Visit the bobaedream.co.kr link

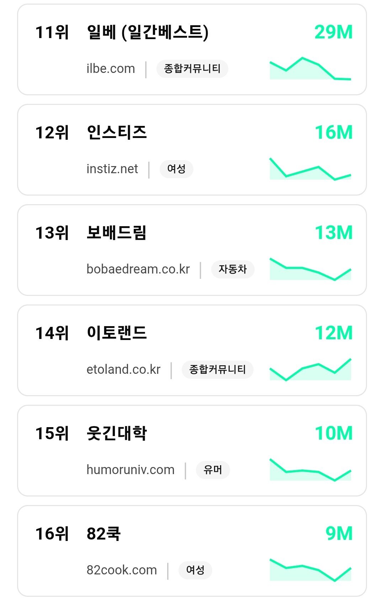(138, 269)
